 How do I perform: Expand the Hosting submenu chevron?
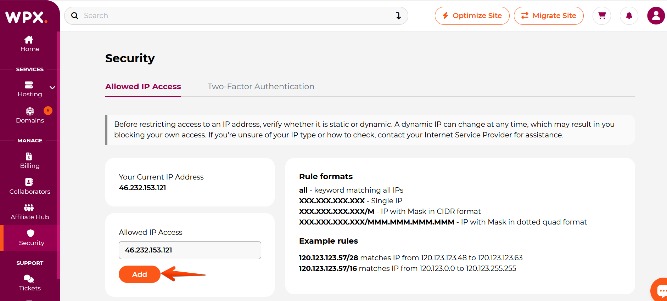[52, 87]
